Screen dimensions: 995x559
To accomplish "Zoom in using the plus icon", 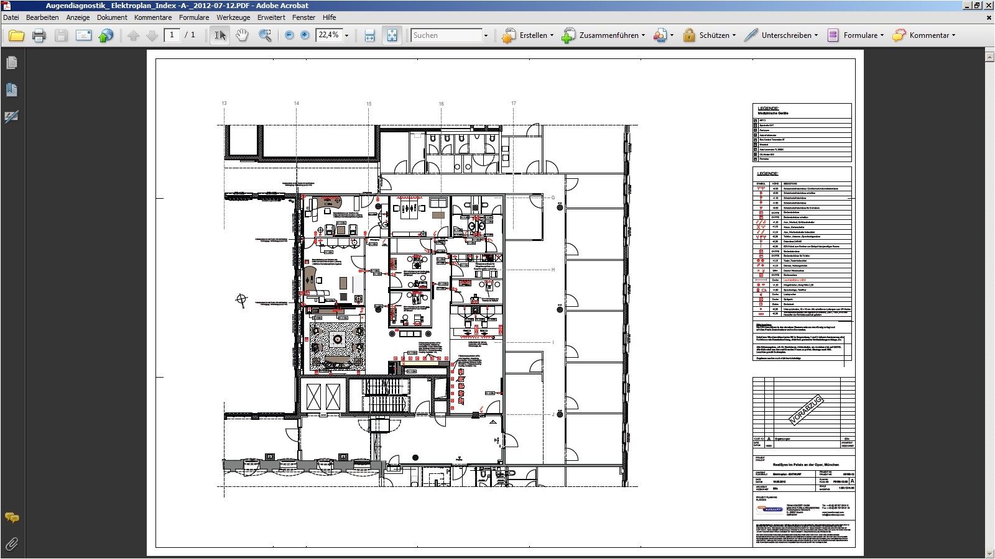I will click(x=304, y=35).
